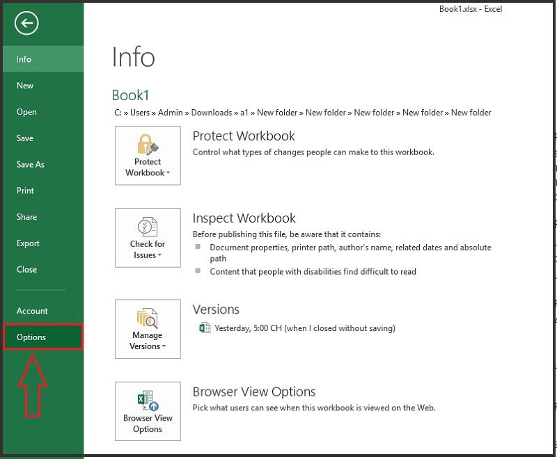Open the Account page

43,311
